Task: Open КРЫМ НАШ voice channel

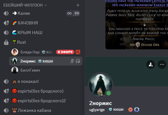Action: (x=42, y=33)
